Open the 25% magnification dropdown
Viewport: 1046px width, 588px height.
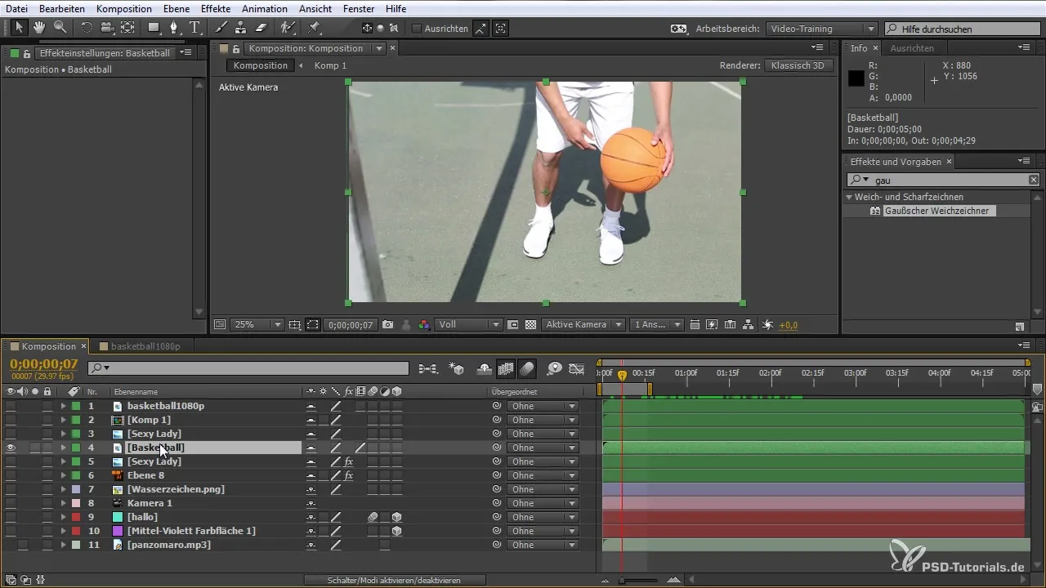[257, 324]
